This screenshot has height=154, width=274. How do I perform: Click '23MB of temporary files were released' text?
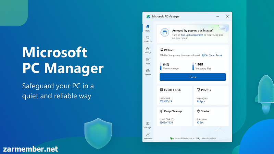click(x=180, y=55)
